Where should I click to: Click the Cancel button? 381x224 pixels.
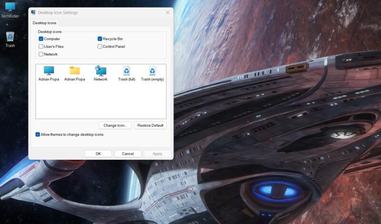[128, 154]
